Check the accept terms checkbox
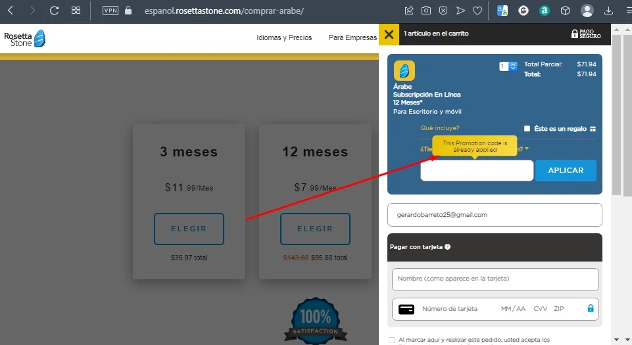Image resolution: width=632 pixels, height=345 pixels. [391, 340]
